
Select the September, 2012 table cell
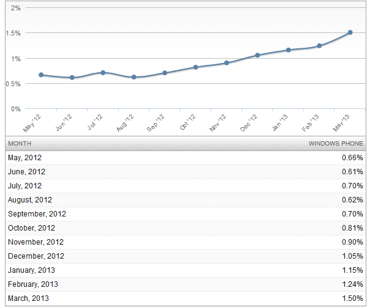[x=37, y=214]
